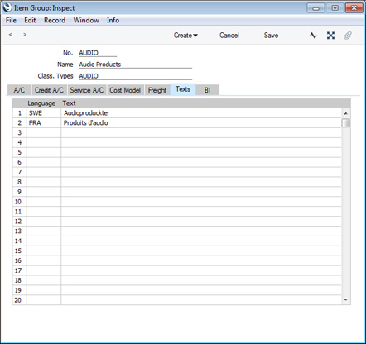Click the application logo in title bar
The image size is (366, 344).
tap(7, 7)
